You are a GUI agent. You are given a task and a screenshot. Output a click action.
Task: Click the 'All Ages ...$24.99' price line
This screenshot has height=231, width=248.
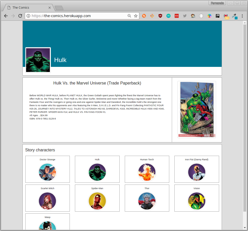38,115
